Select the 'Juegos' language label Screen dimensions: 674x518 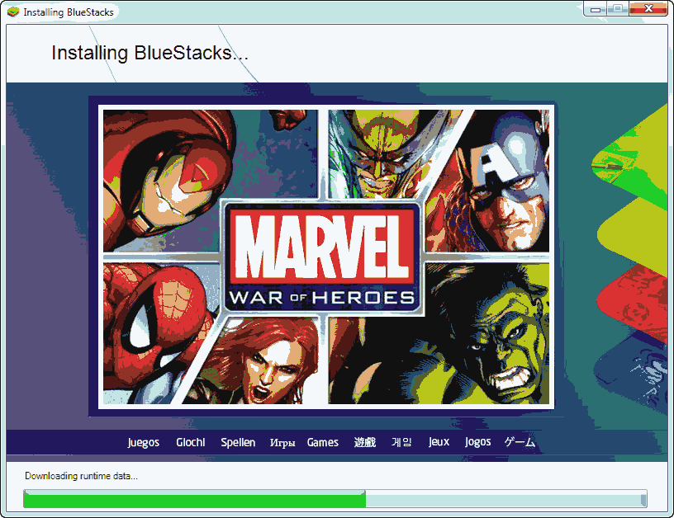click(x=143, y=442)
